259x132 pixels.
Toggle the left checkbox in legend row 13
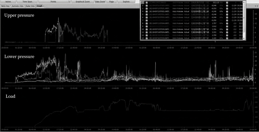click(147, 38)
